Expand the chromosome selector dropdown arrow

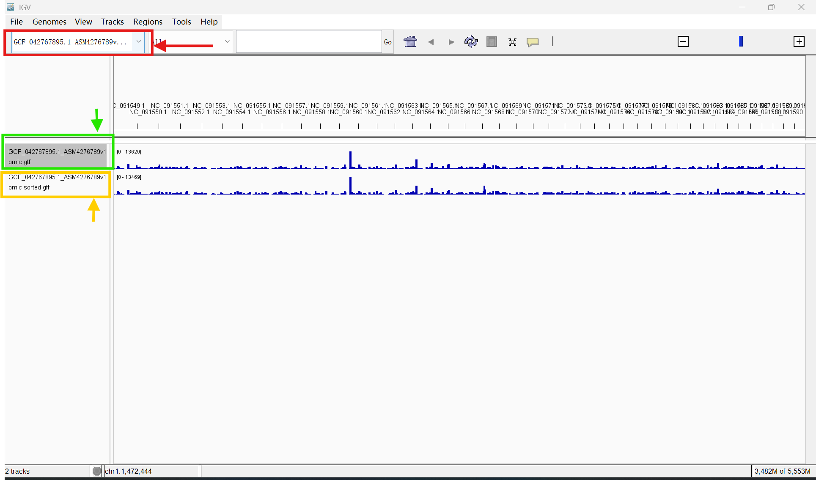pos(227,41)
